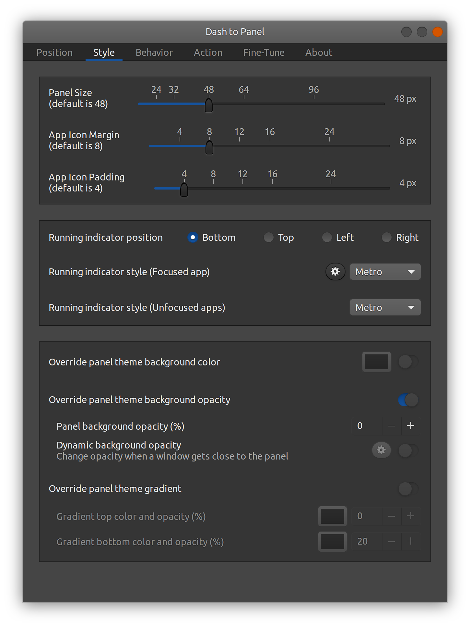Switch to the Style tab
Image resolution: width=470 pixels, height=627 pixels.
click(104, 53)
